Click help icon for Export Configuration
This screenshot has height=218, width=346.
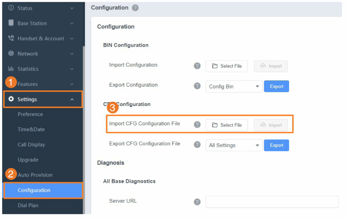197,86
